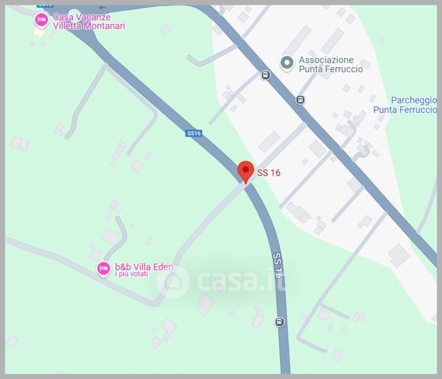Screen dimensions: 442x379
Task: Click the direction arrow on top road
Action: [x=102, y=8]
